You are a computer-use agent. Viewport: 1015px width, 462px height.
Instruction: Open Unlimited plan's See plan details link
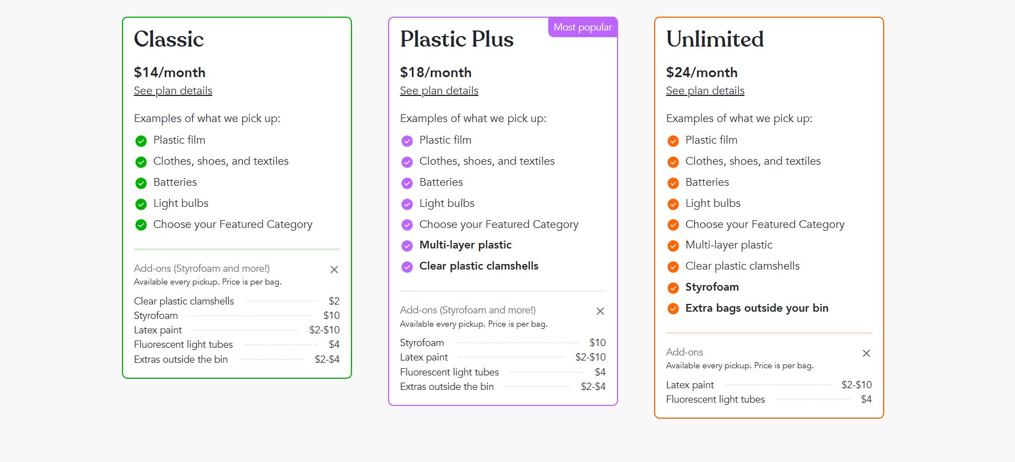point(705,91)
